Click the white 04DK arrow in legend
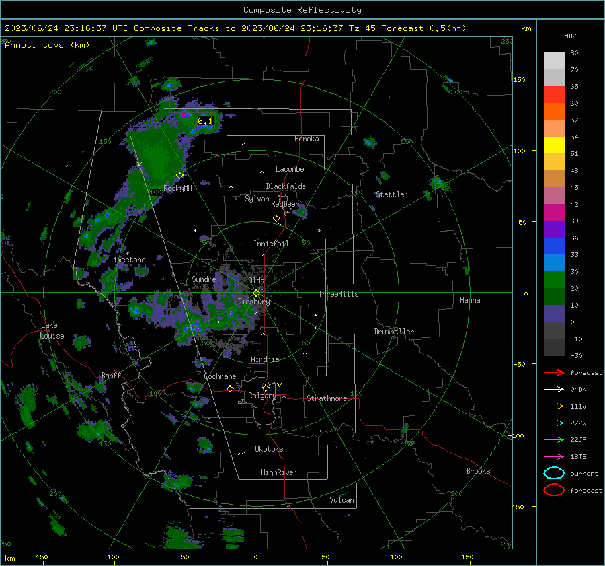This screenshot has height=566, width=605. pos(554,389)
